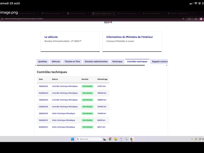Click the mileage 60571 km
This screenshot has height=153, width=204.
coord(101,127)
